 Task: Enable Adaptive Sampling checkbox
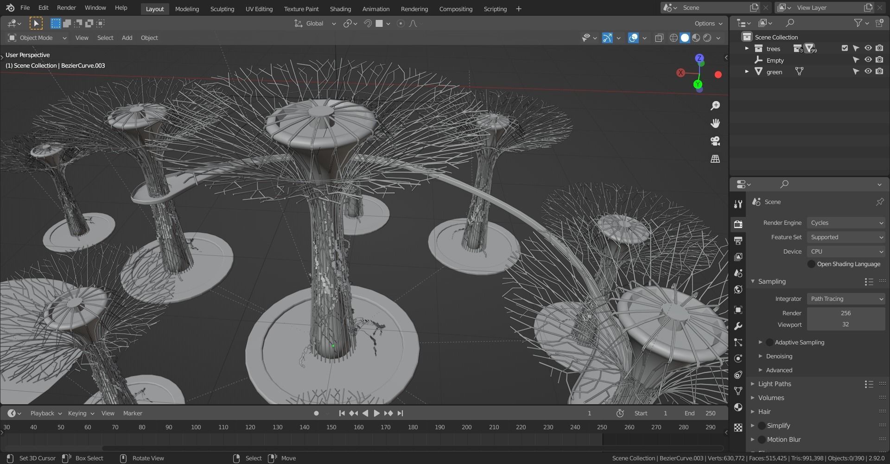click(769, 342)
